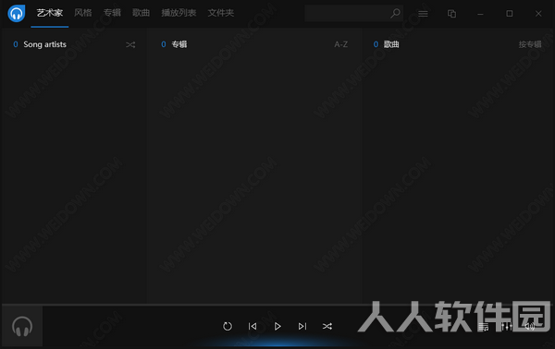Open the now playing queue
This screenshot has height=349, width=555.
coord(484,327)
